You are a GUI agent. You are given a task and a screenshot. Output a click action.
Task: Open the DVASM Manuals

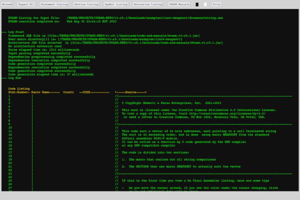pos(179,4)
